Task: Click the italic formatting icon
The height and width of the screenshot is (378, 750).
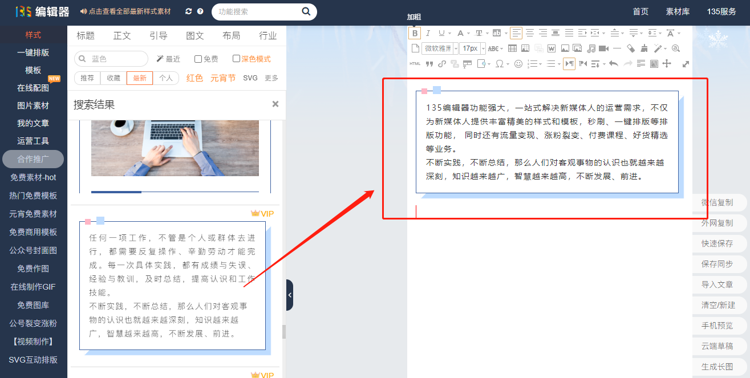Action: pyautogui.click(x=428, y=33)
